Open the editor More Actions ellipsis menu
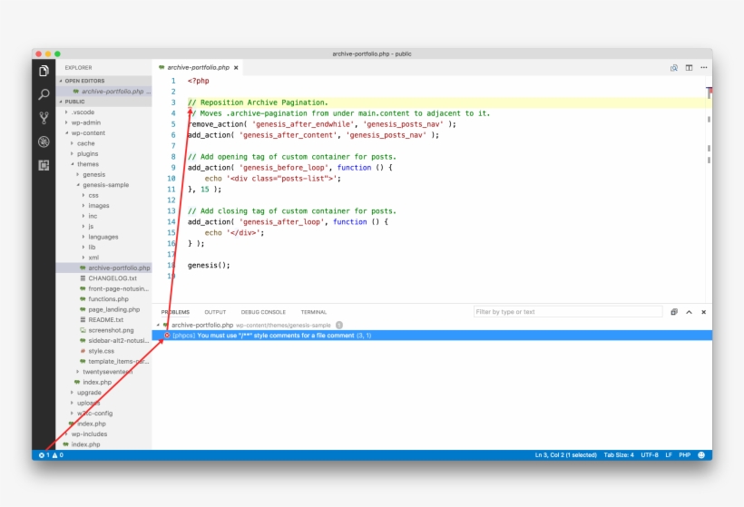 point(704,68)
